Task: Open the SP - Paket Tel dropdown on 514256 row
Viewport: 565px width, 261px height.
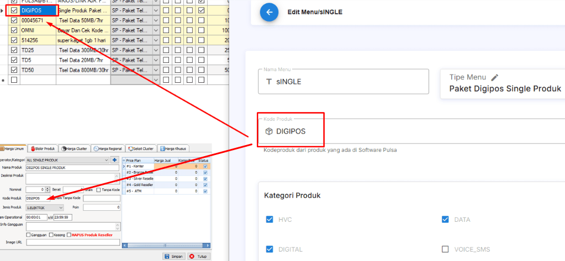Action: pyautogui.click(x=156, y=40)
